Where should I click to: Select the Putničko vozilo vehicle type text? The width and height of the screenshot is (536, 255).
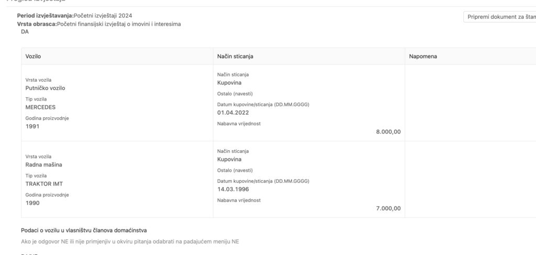click(45, 88)
